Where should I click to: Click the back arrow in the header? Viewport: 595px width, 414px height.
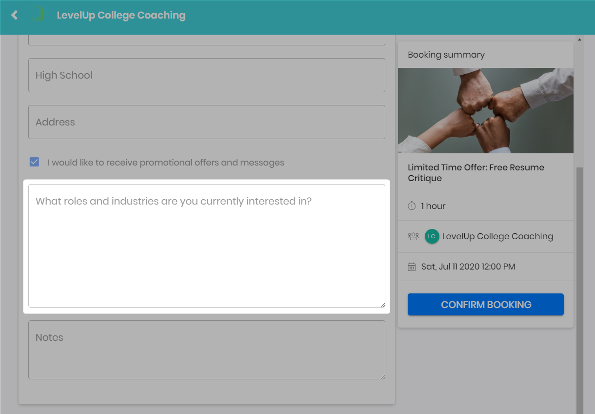(15, 15)
